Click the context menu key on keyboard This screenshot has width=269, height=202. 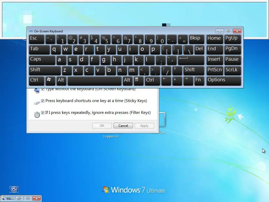click(x=139, y=81)
